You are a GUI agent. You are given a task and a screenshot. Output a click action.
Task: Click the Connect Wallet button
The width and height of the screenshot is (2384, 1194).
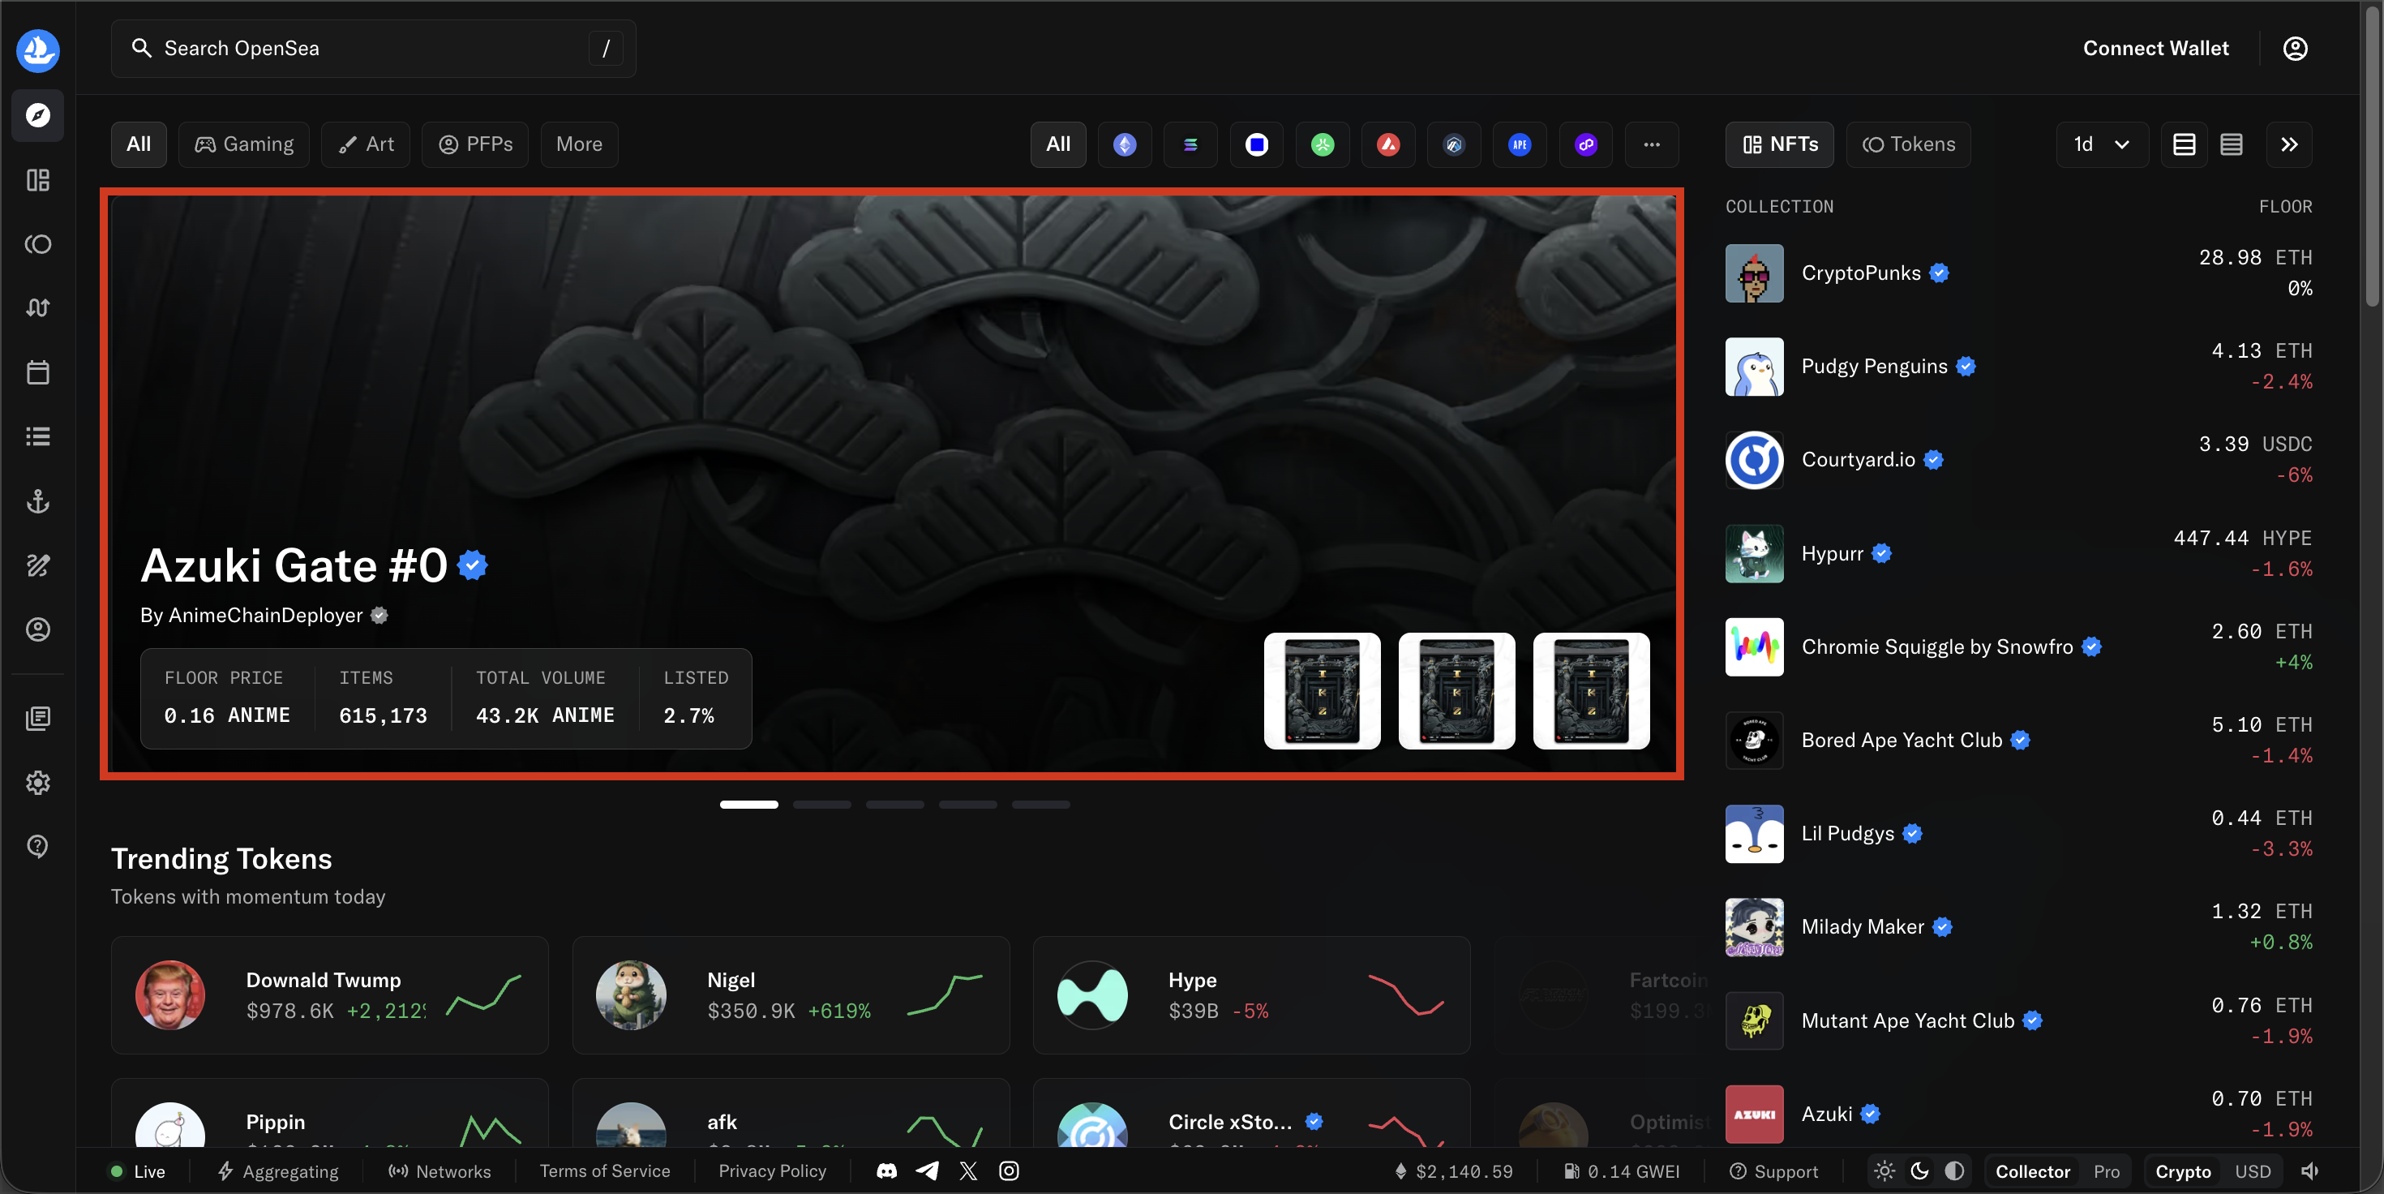click(x=2156, y=48)
